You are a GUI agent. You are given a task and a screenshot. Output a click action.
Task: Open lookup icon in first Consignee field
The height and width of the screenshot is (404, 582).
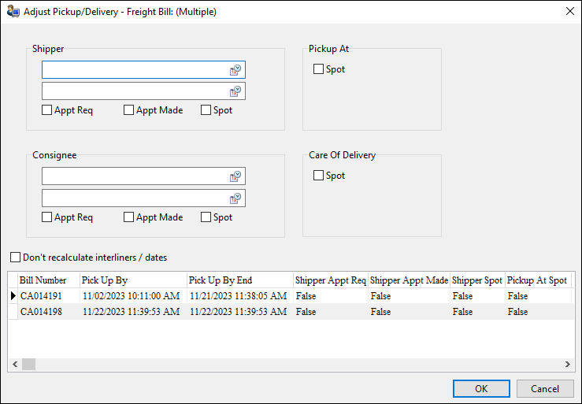[x=236, y=176]
